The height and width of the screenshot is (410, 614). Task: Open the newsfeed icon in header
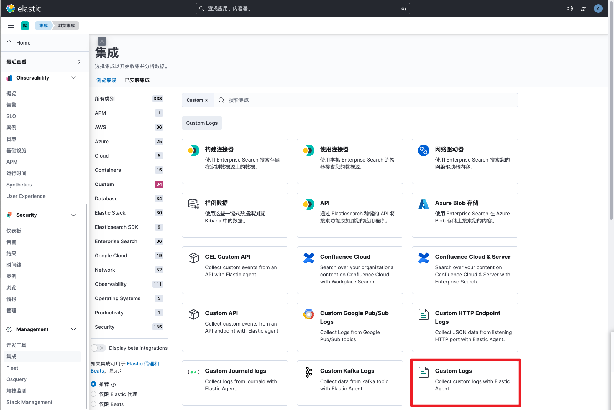pos(584,9)
